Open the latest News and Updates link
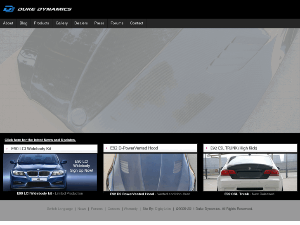This screenshot has height=225, width=300. point(40,140)
